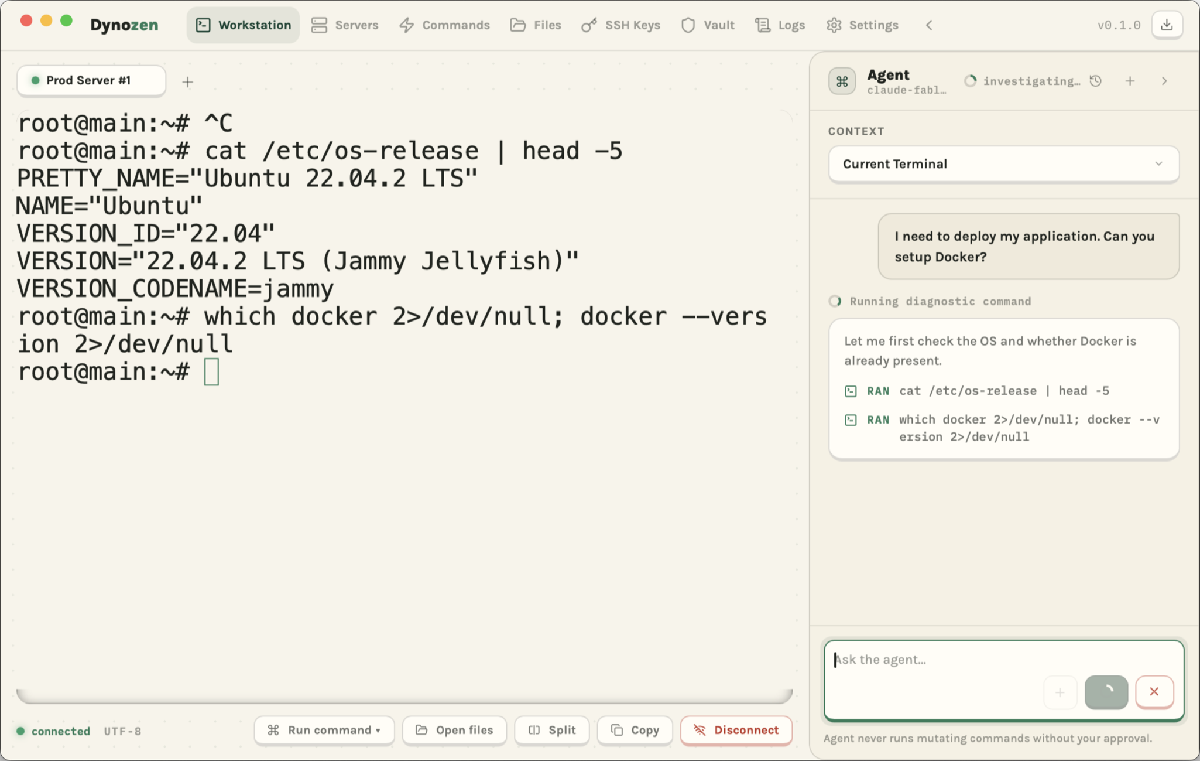This screenshot has height=761, width=1200.
Task: Click the PRETTY_NAME Ubuntu output line
Action: pos(247,178)
